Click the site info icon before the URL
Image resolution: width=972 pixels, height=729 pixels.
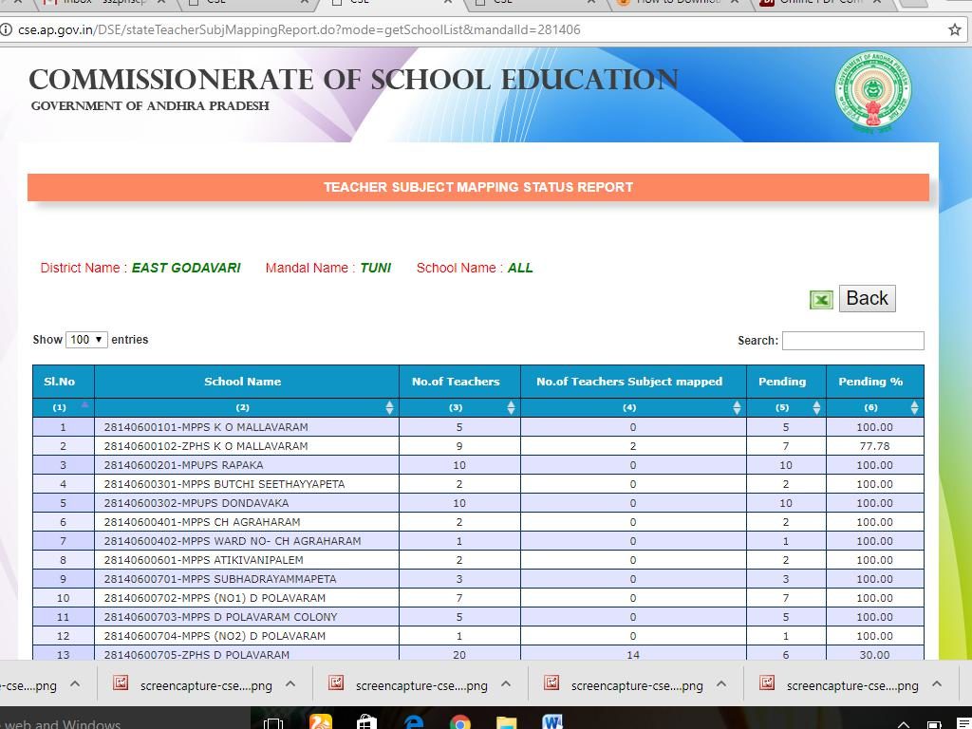click(13, 29)
